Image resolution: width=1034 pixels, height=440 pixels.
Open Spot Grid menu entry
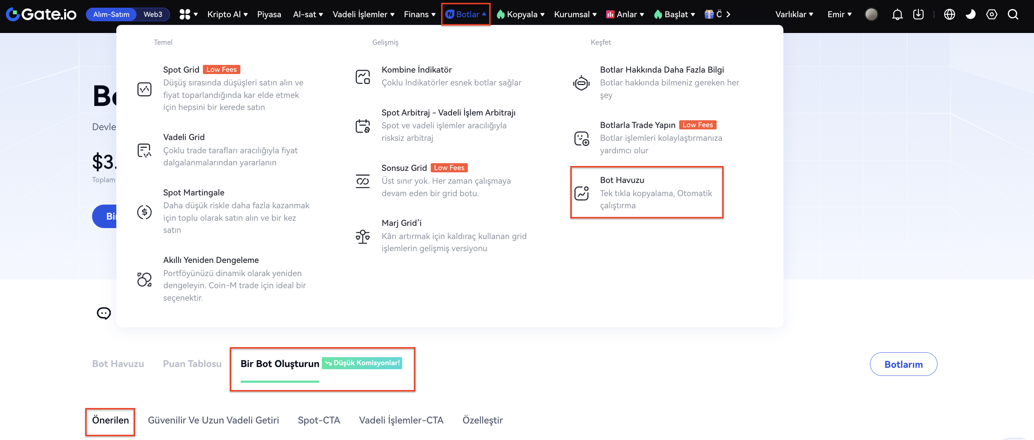(181, 69)
